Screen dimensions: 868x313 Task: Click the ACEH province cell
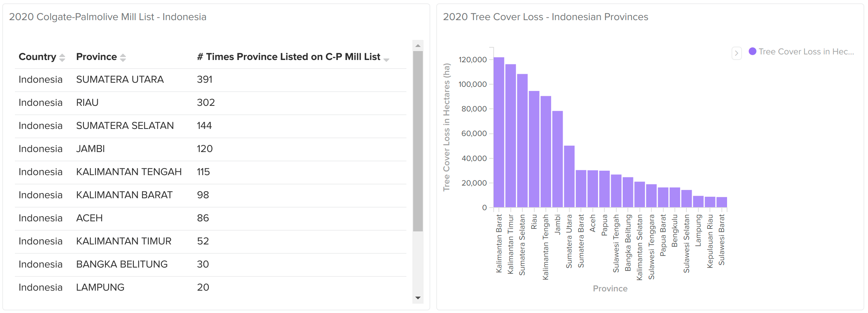click(x=89, y=218)
